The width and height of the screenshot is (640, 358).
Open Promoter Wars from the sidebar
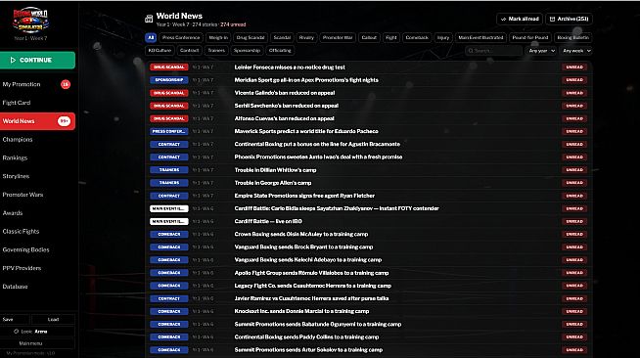click(x=37, y=195)
